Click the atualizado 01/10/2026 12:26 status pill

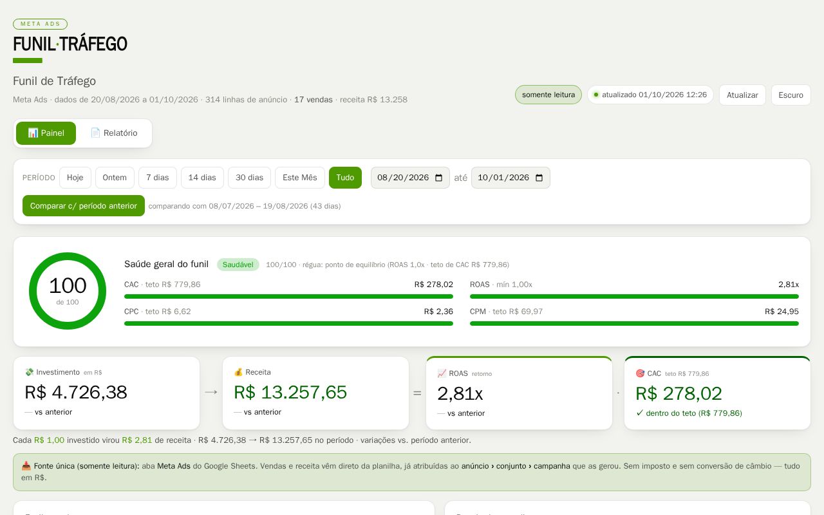650,95
